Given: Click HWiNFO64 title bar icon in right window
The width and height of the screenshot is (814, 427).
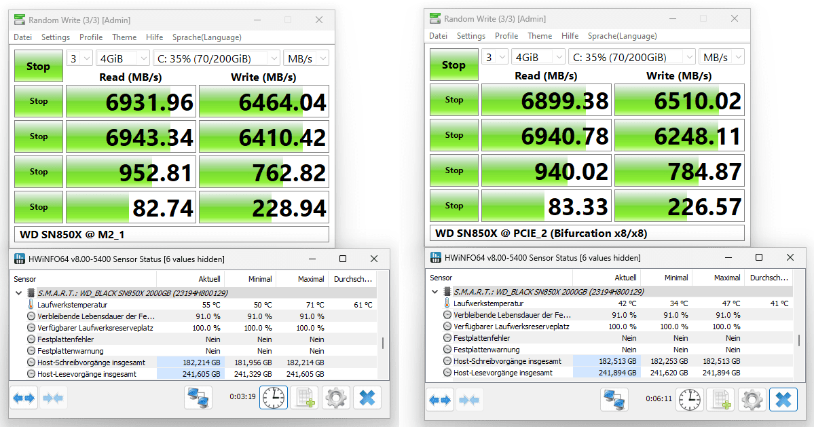Looking at the screenshot, I should click(436, 257).
